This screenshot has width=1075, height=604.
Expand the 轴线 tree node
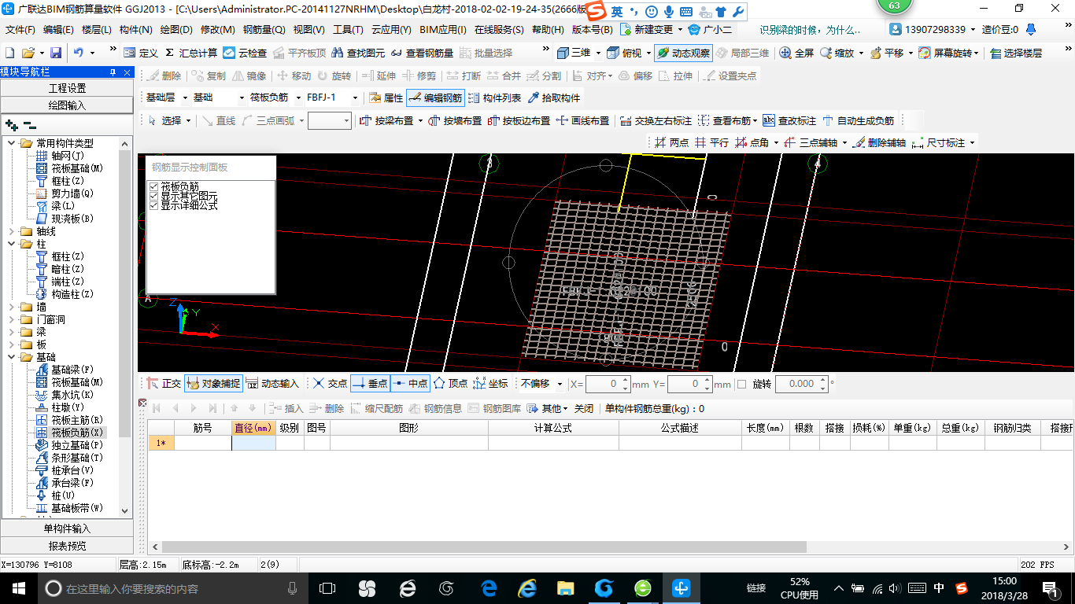[x=11, y=231]
